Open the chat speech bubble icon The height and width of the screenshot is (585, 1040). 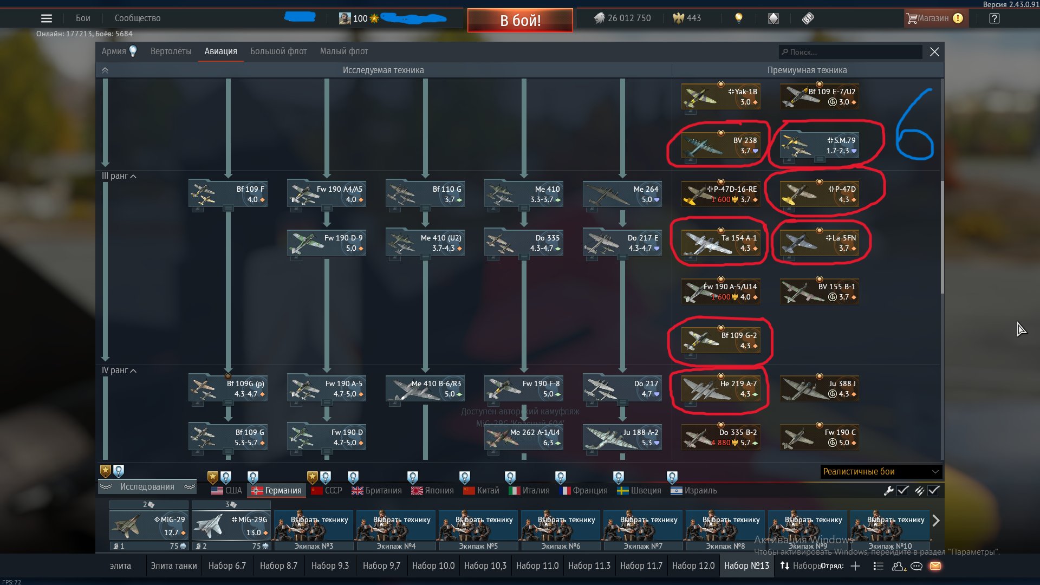916,566
